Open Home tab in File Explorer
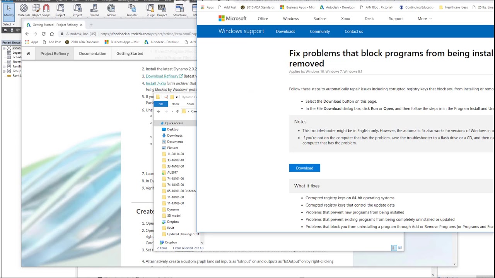495x278 pixels. tap(176, 104)
